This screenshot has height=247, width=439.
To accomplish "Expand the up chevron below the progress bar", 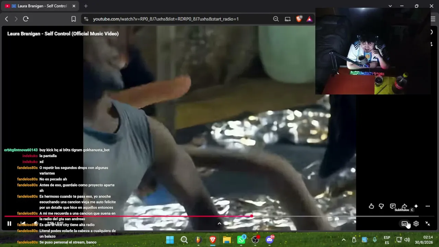I will pos(219,224).
